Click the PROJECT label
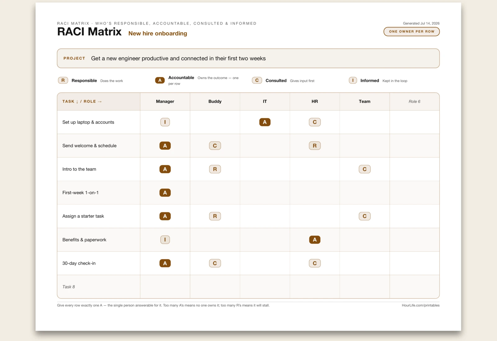497x341 pixels. (74, 58)
